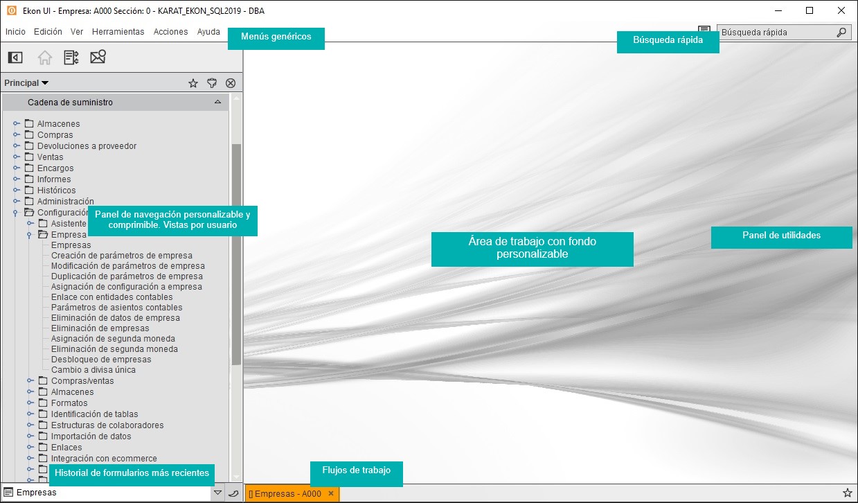Open the Acciones menu

[x=170, y=32]
